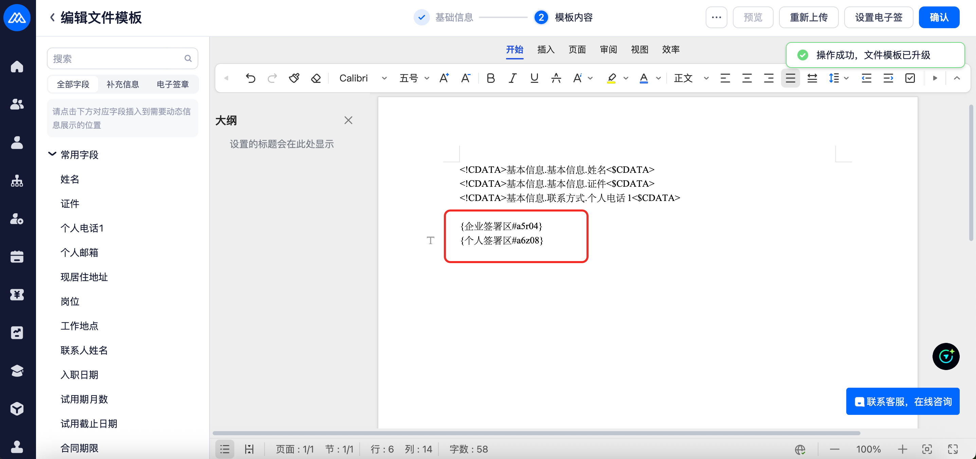Screen dimensions: 976x459
Task: Decrease font size with A- icon
Action: click(466, 78)
